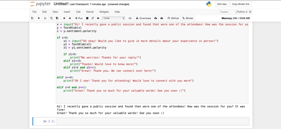Open the Insert menu
Image resolution: width=281 pixels, height=129 pixels.
coord(67,12)
